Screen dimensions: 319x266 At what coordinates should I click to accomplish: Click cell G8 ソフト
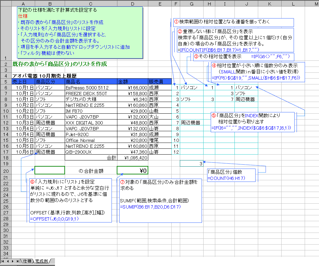point(192,99)
